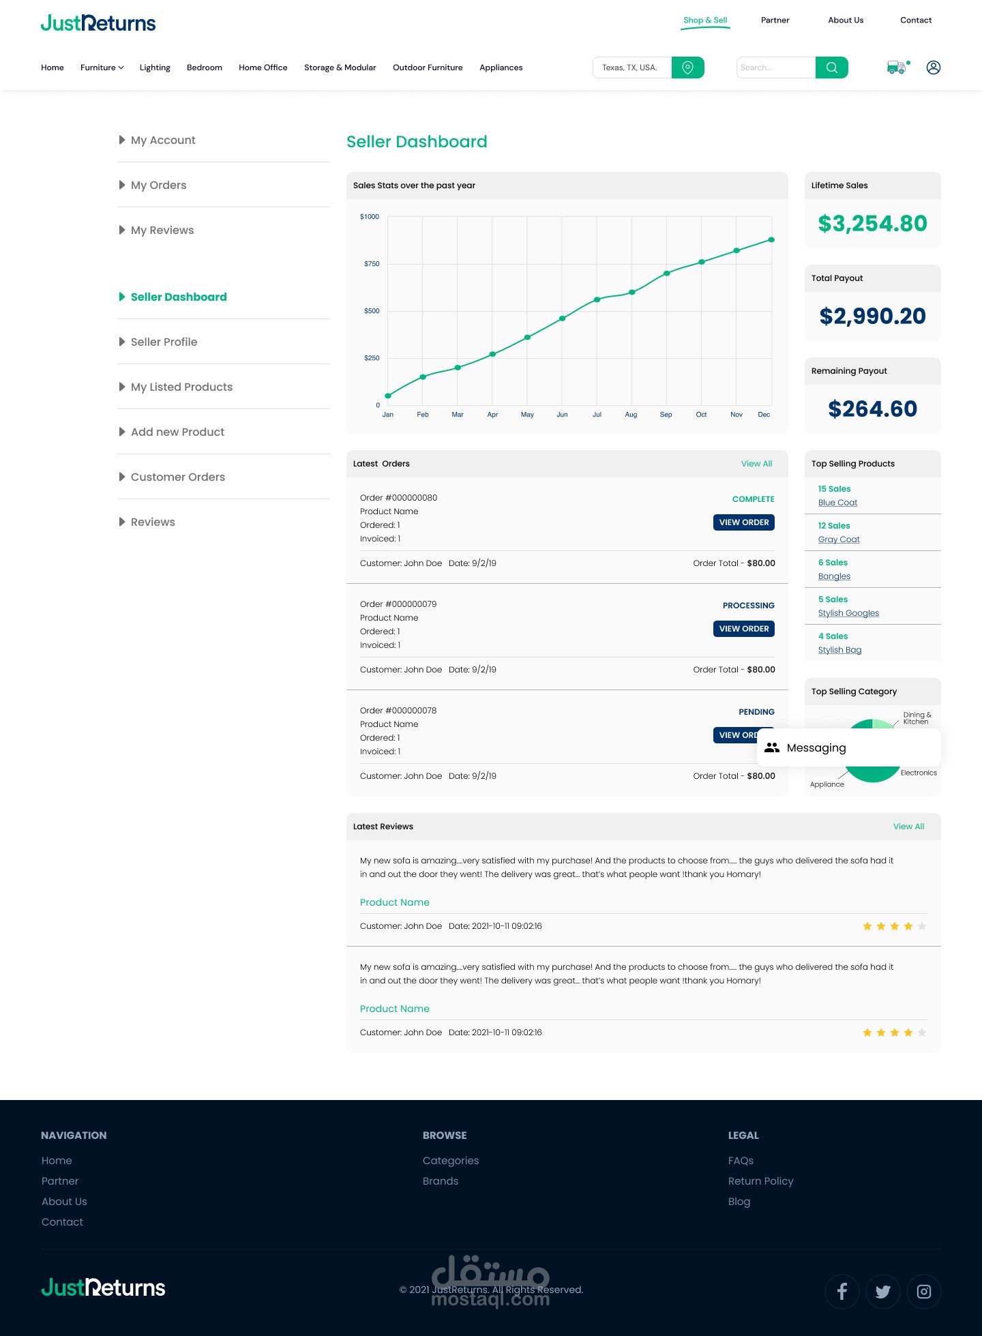Open the Appliances category

501,68
